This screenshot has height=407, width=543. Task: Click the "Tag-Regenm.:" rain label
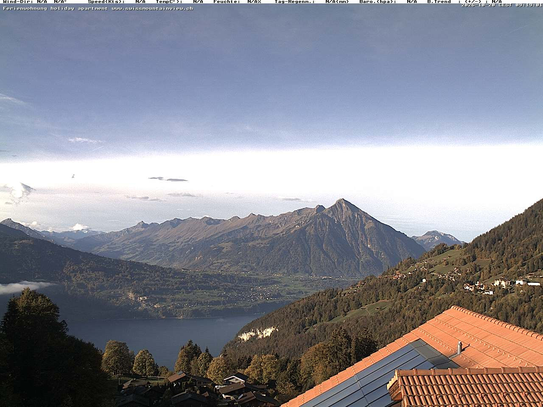tap(295, 2)
